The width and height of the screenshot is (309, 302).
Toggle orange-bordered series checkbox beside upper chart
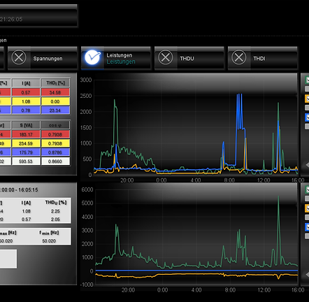(x=307, y=99)
